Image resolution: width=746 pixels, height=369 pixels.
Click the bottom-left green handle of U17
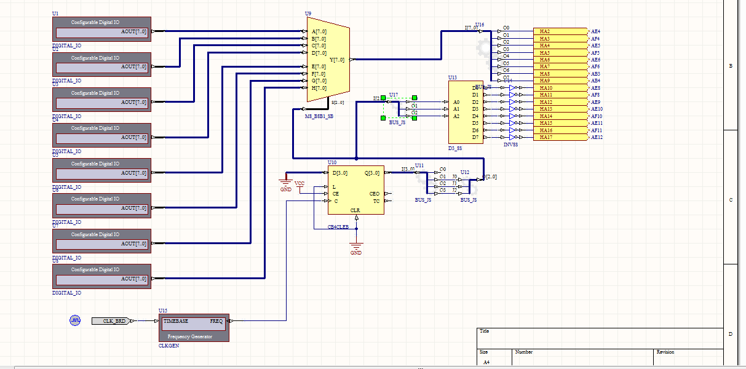coord(383,117)
